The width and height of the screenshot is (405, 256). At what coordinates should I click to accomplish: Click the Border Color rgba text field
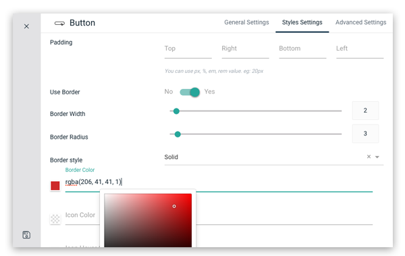coord(219,183)
